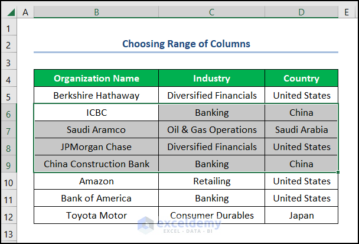
Task: Select the Toyota Motor cell
Action: [96, 216]
